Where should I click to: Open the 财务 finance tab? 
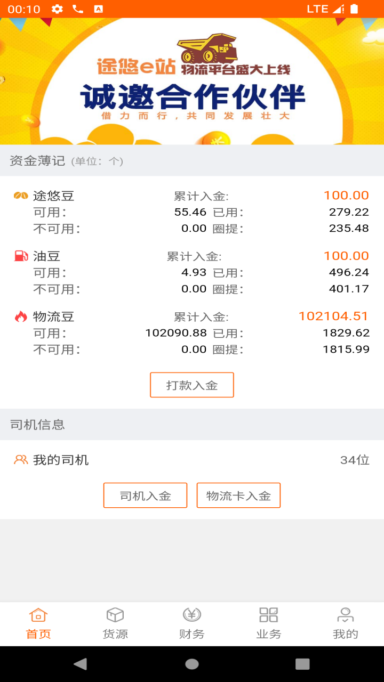(192, 623)
